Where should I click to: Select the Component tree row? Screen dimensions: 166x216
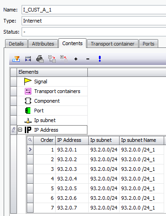coord(52,101)
